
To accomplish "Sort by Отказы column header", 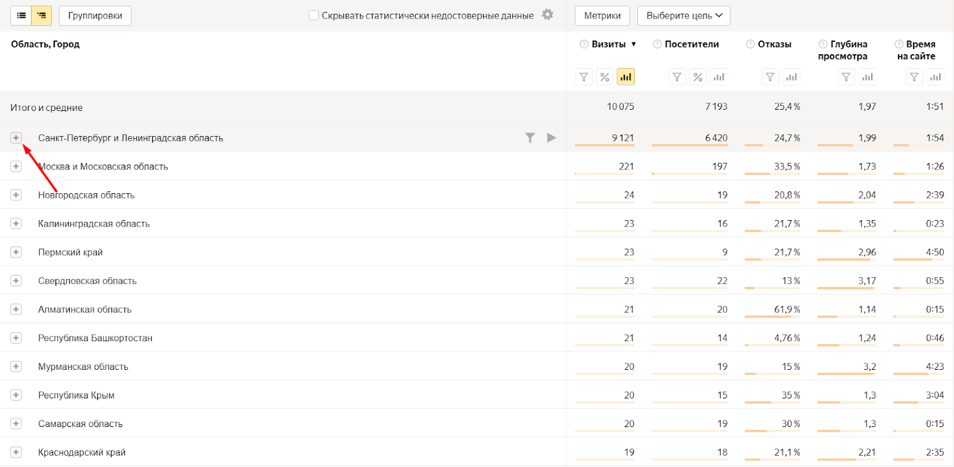I will (775, 44).
